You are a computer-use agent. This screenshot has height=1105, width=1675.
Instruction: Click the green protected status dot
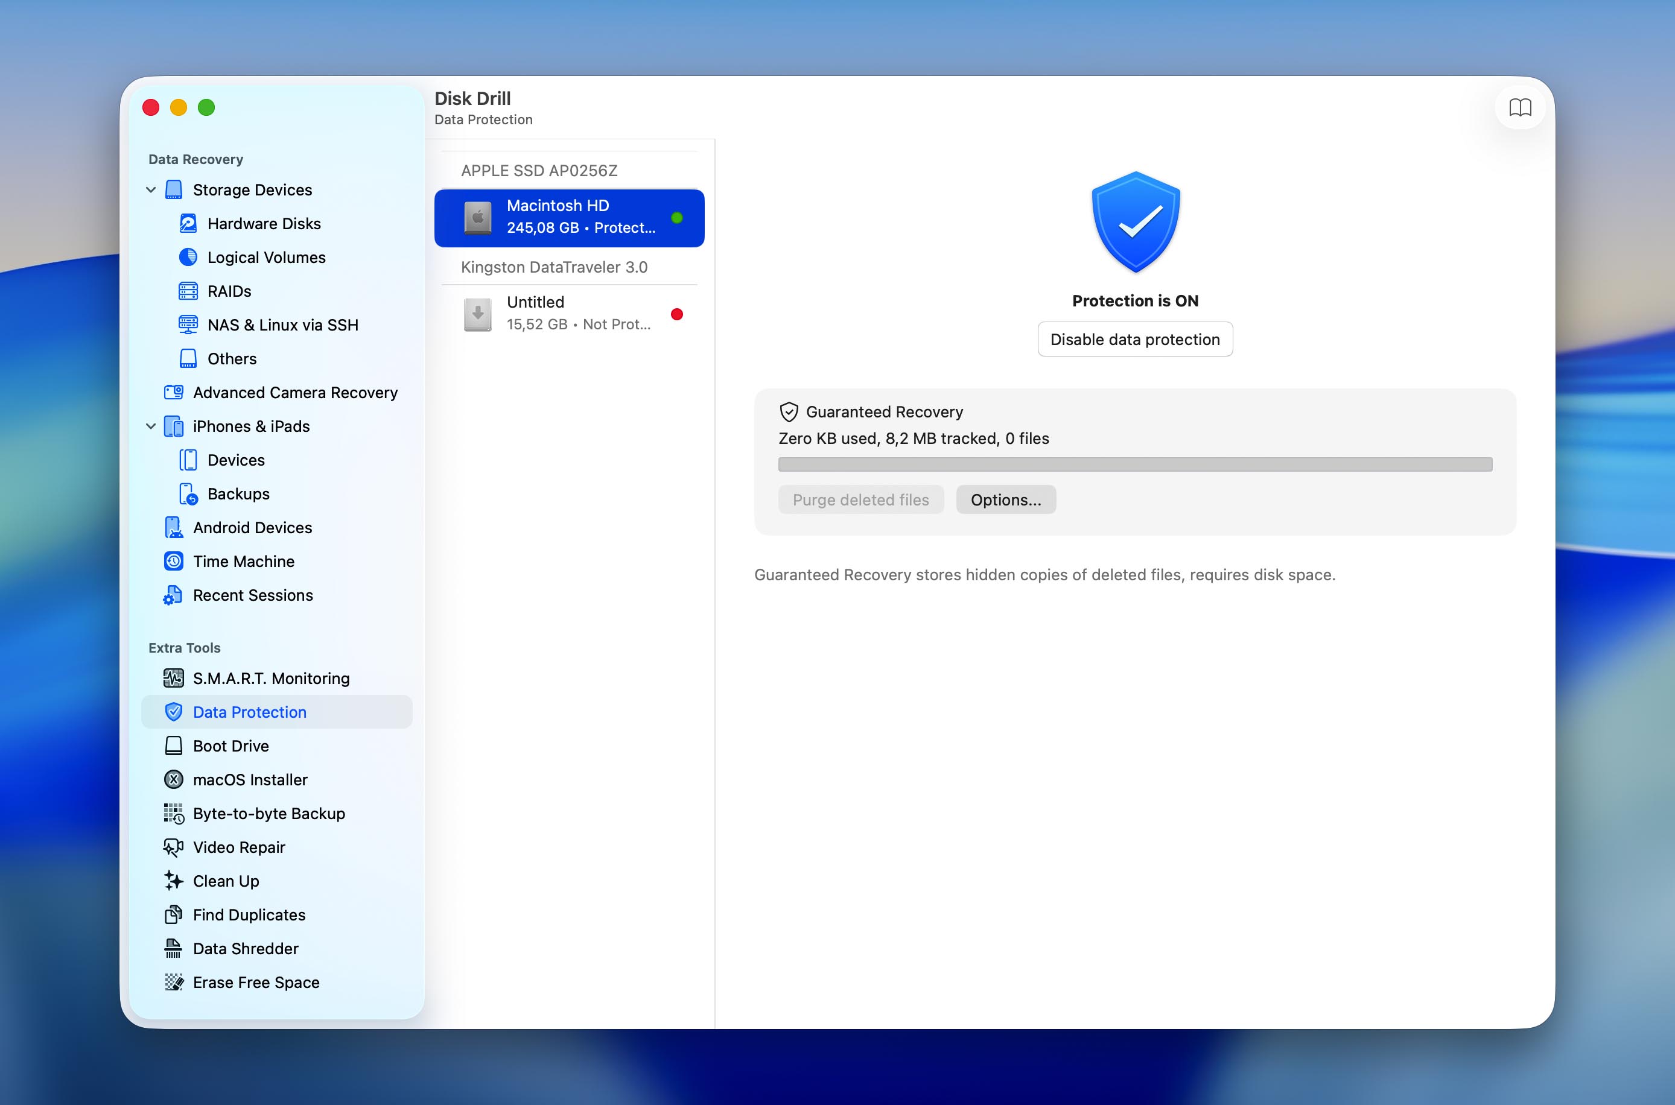pos(677,218)
